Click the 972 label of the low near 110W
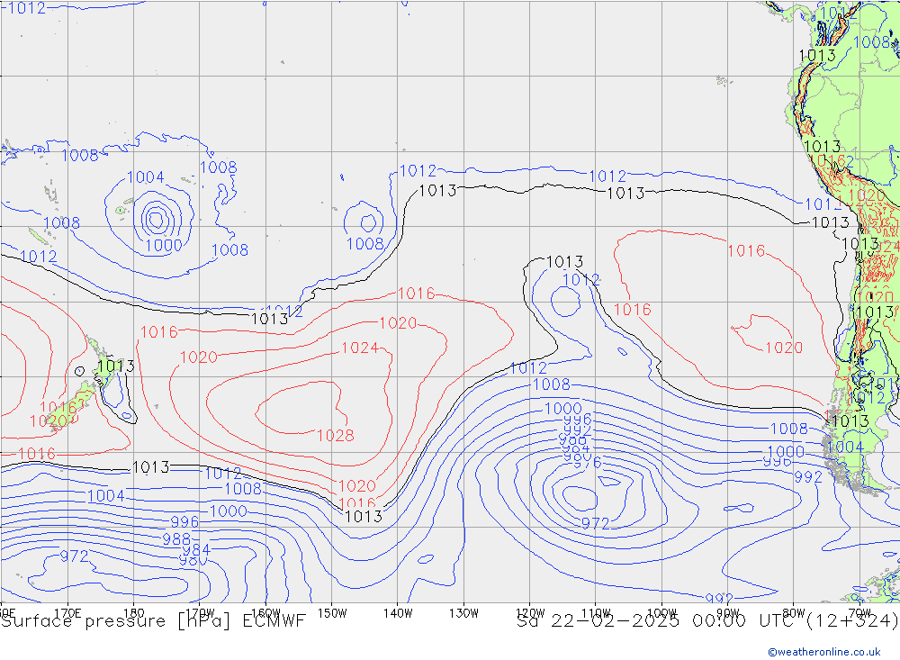900x660 pixels. (x=595, y=523)
